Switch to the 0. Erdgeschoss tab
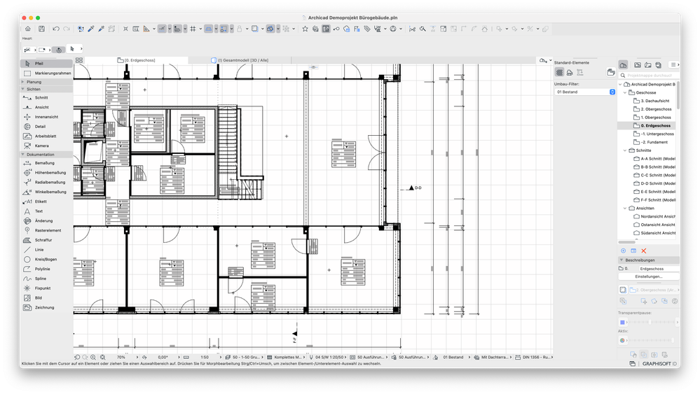Viewport: 700px width, 394px height. pos(136,60)
